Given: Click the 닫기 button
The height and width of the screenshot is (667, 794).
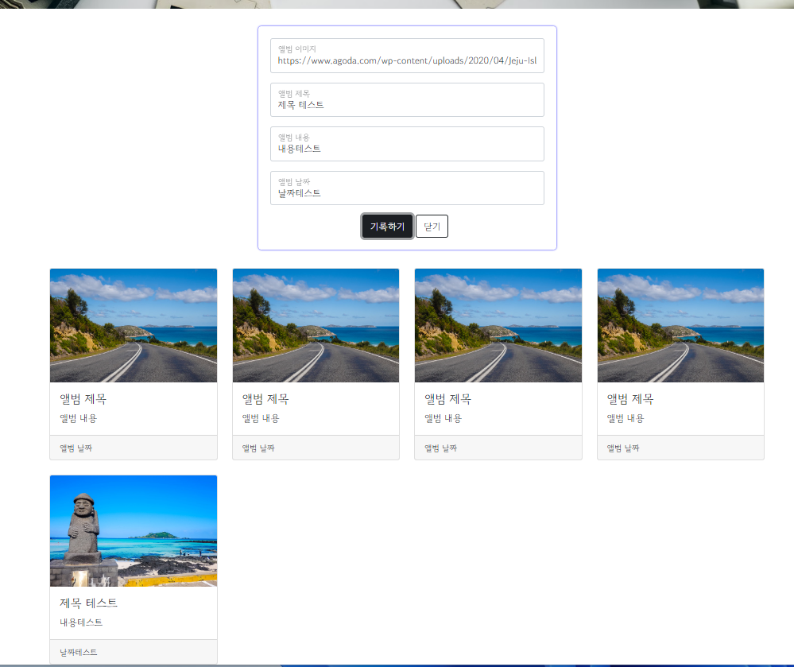Looking at the screenshot, I should pos(432,227).
